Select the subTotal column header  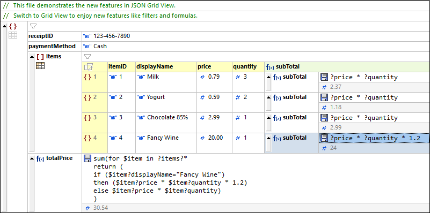point(347,66)
